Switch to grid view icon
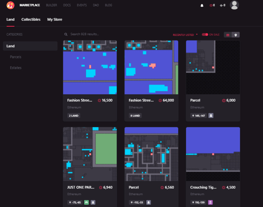Image resolution: width=263 pixels, height=207 pixels. [x=228, y=35]
